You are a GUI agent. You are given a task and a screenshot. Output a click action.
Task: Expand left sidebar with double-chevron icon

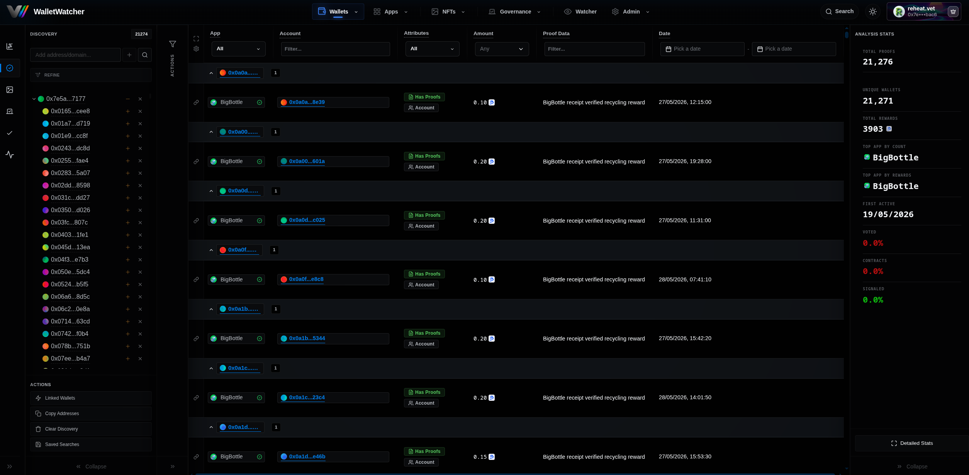pyautogui.click(x=10, y=466)
